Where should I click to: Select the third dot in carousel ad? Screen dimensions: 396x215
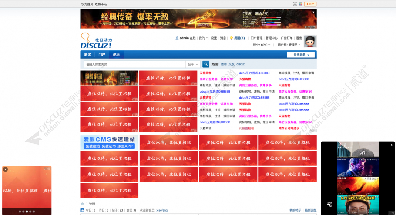27,212
